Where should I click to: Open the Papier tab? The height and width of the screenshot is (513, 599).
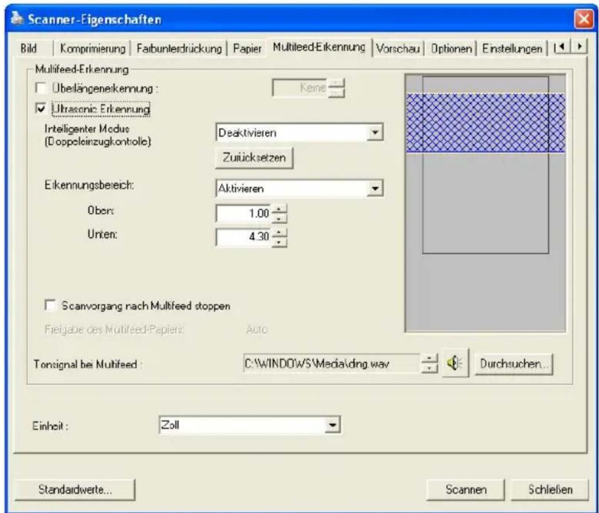point(247,49)
